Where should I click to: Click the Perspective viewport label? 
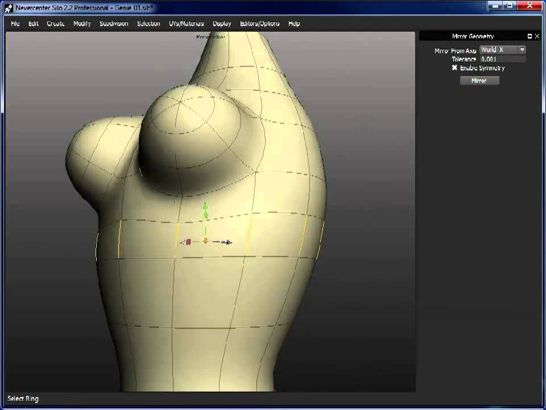click(x=210, y=36)
